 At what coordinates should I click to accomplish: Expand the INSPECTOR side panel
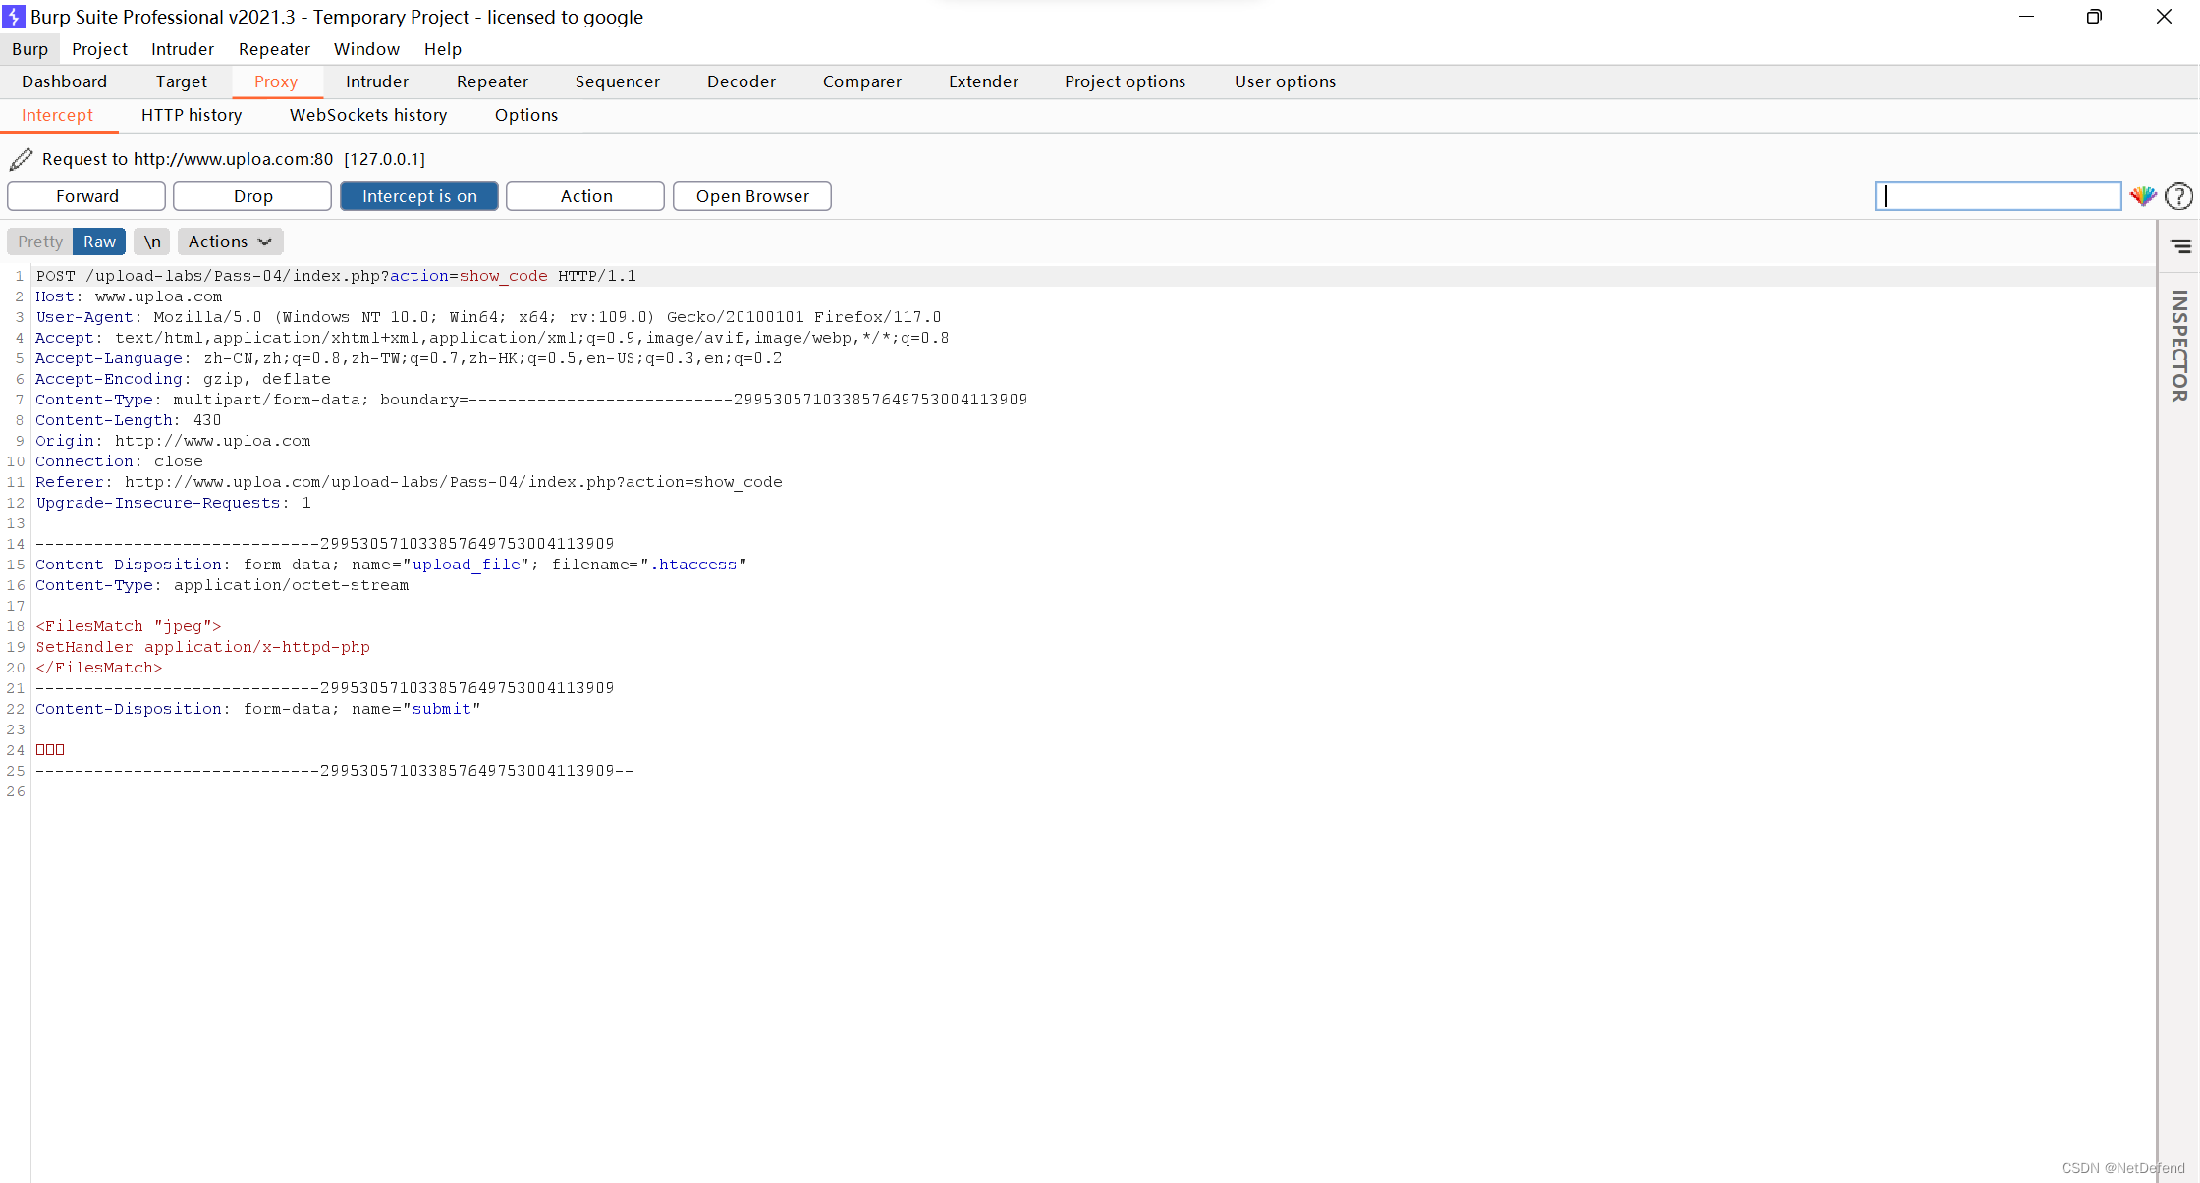click(x=2179, y=346)
